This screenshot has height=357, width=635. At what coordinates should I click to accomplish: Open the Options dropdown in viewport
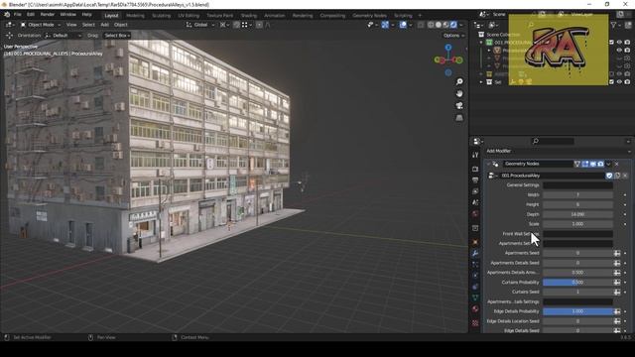click(453, 36)
